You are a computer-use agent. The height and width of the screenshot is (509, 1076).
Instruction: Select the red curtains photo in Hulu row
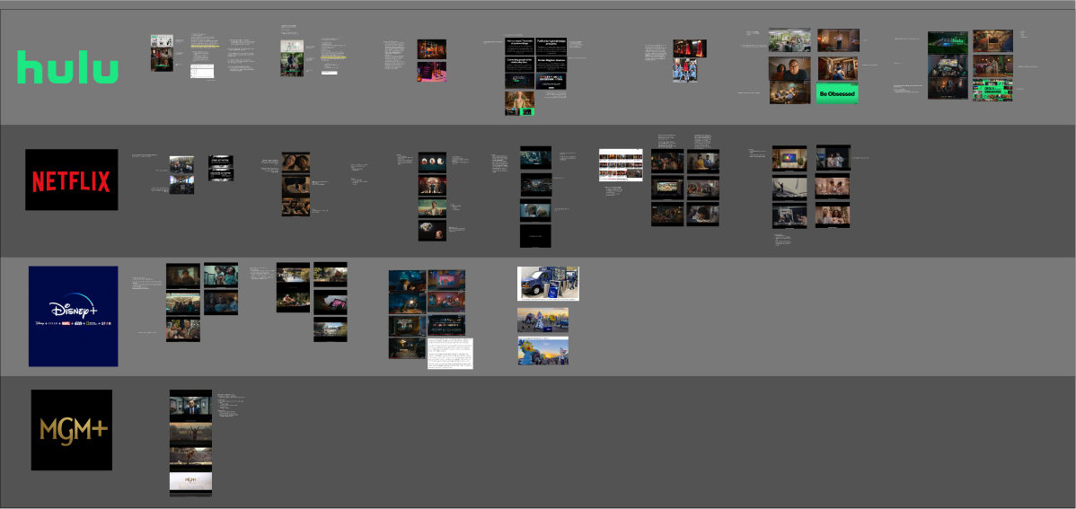click(690, 48)
